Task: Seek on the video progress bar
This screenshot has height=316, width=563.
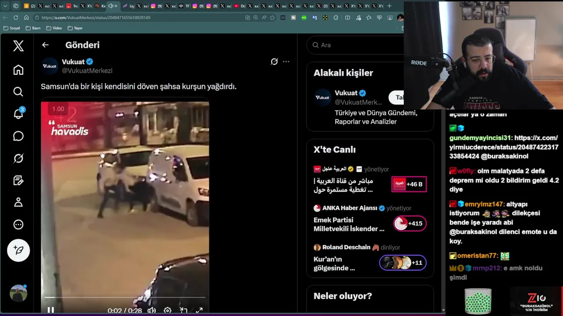Action: pos(125,298)
